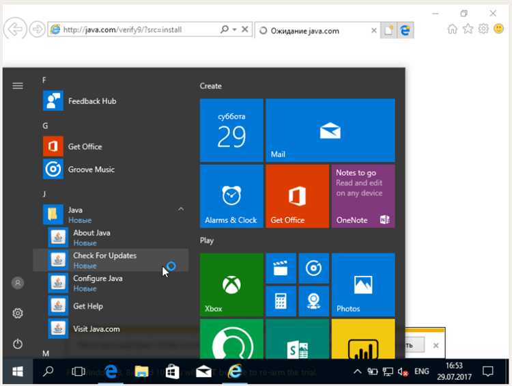This screenshot has width=512, height=386.
Task: Click Visit Java.com shortcut
Action: tap(96, 329)
